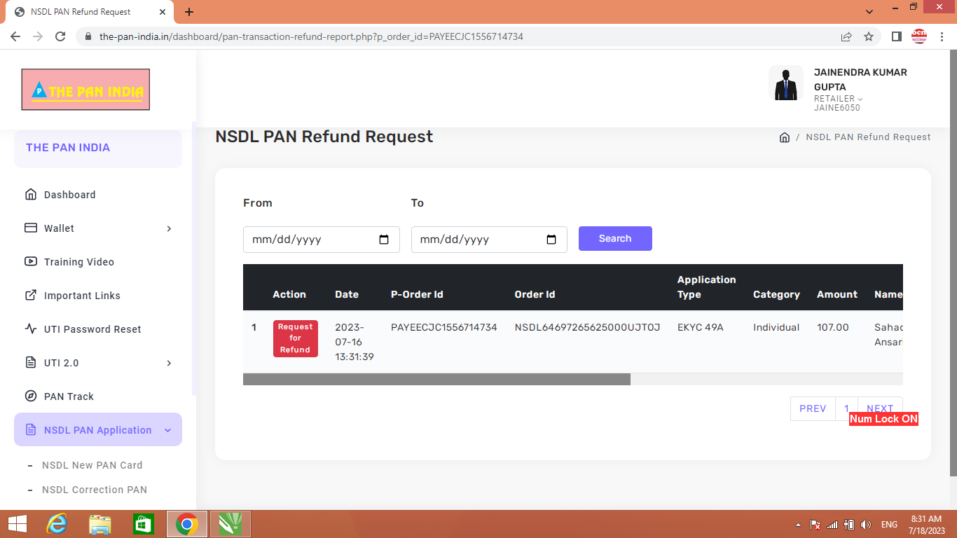The height and width of the screenshot is (538, 957).
Task: Reload the page
Action: pyautogui.click(x=60, y=36)
